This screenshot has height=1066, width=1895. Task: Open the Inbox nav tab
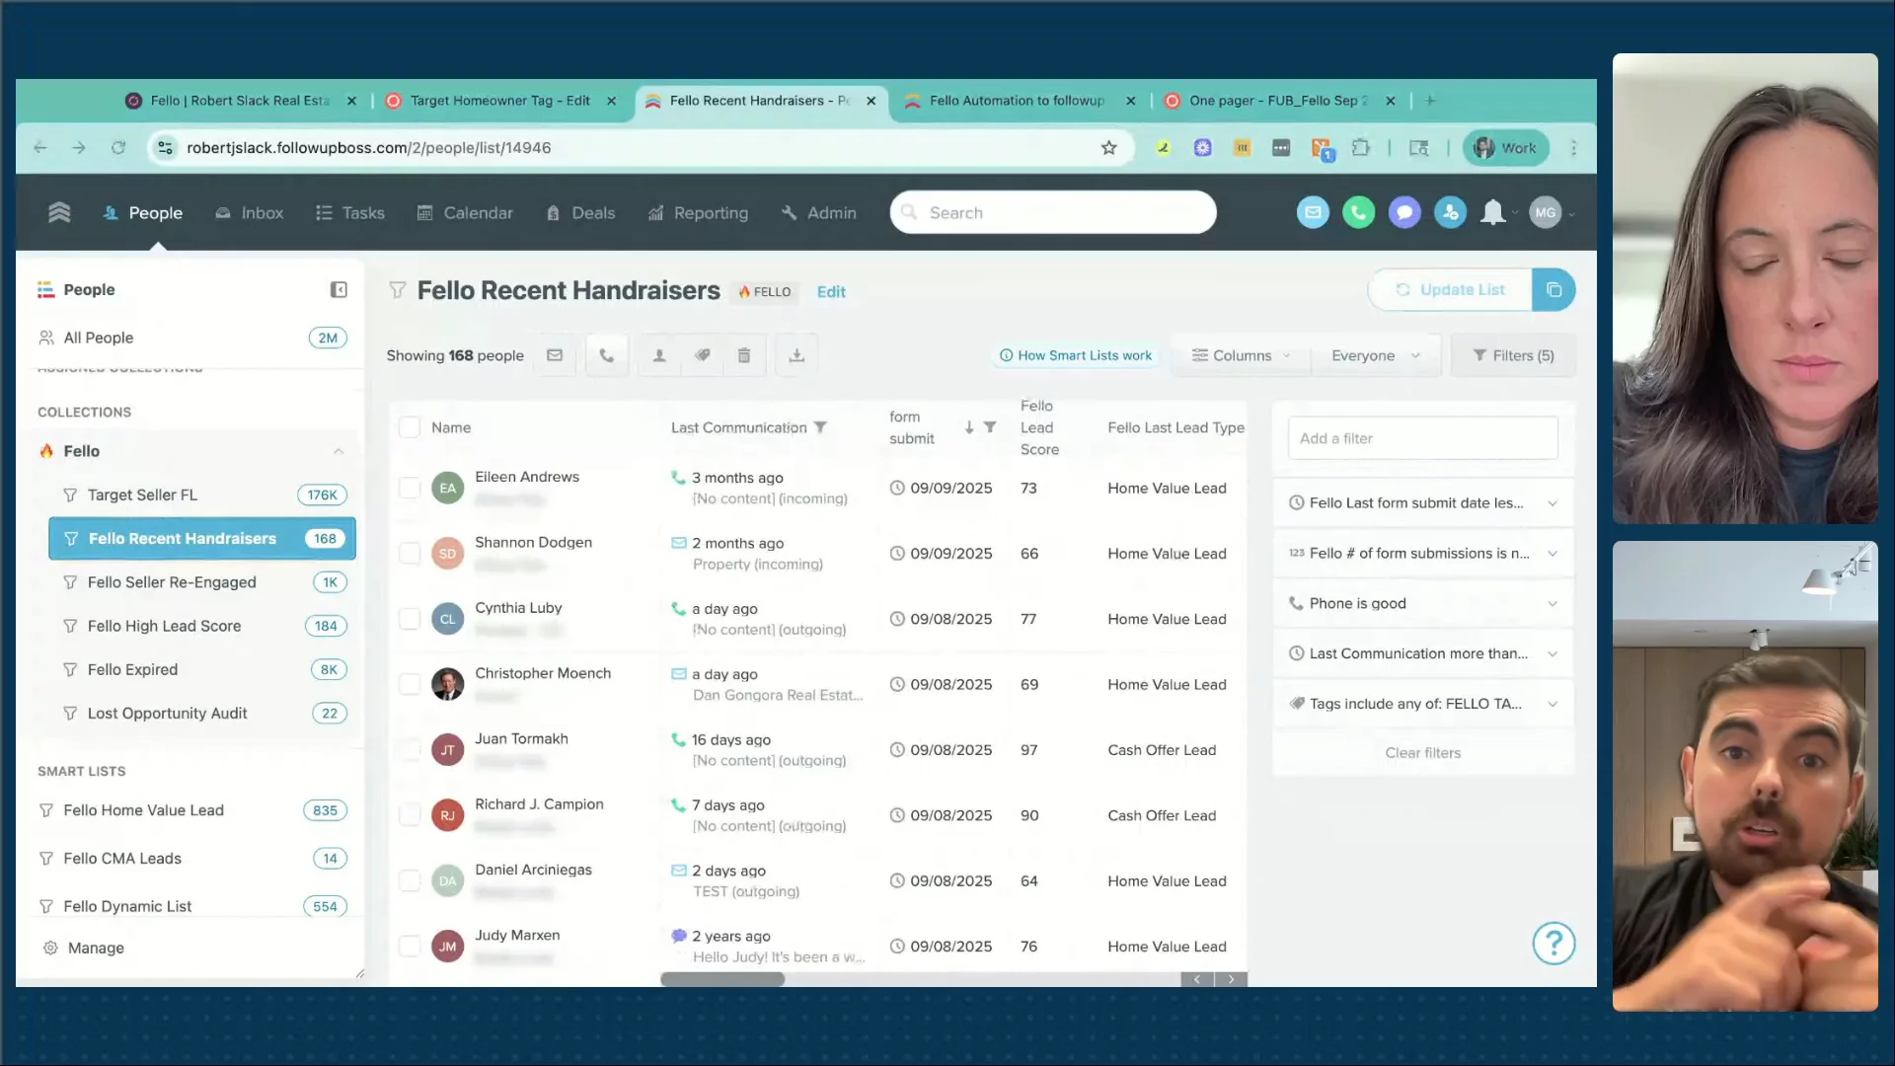[249, 212]
